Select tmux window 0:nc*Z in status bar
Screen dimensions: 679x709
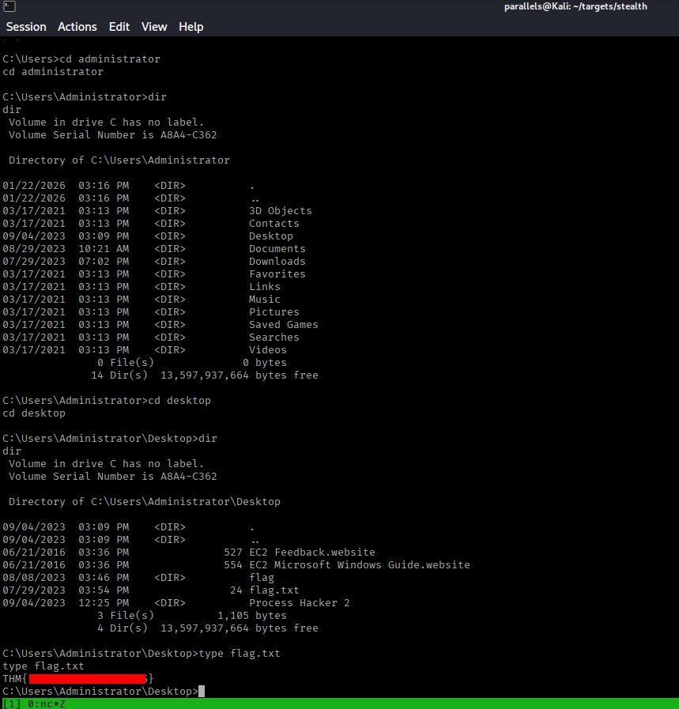[x=46, y=703]
